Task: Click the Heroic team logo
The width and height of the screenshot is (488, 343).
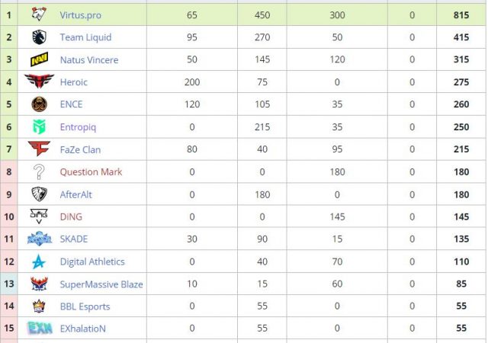Action: [x=39, y=82]
